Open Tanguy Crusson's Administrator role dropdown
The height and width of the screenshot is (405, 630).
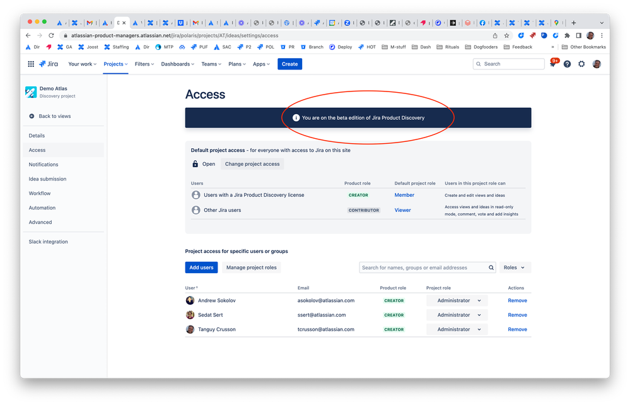(x=457, y=329)
